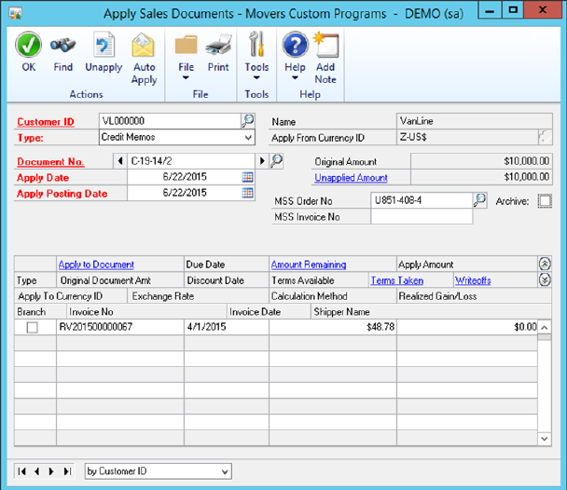
Task: Go to next record with navigation arrow
Action: (x=51, y=471)
